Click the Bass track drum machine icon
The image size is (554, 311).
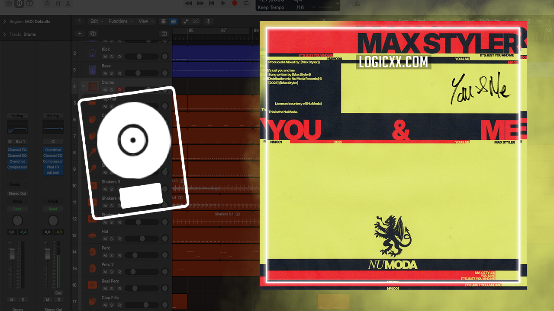coord(92,70)
